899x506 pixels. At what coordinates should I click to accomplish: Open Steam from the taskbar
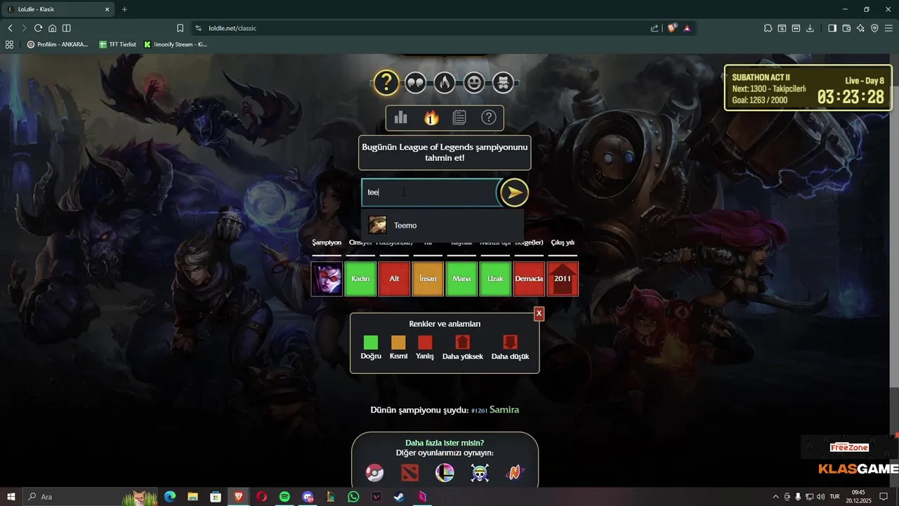[399, 497]
